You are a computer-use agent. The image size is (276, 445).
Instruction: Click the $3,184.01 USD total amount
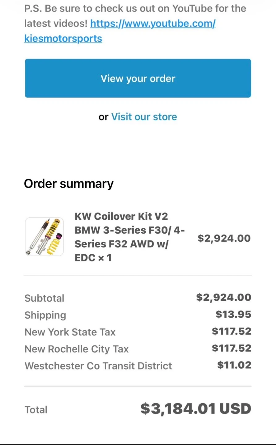click(x=196, y=409)
